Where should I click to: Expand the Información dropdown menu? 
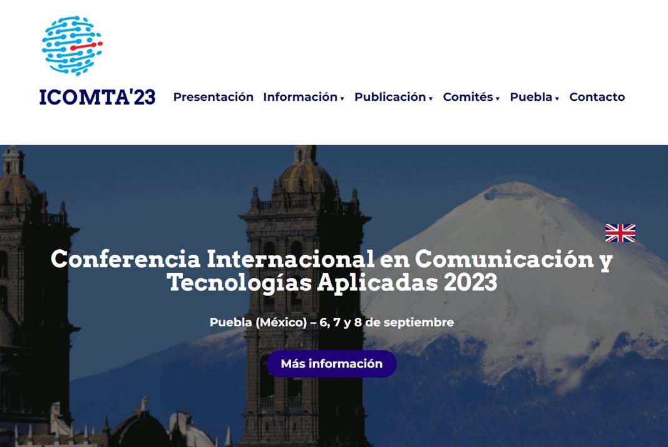[x=304, y=97]
